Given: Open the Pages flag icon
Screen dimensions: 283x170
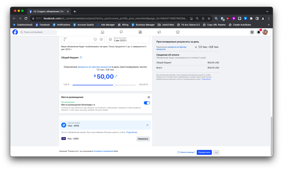Looking at the screenshot, I should (x=121, y=32).
